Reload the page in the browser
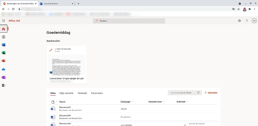Image resolution: width=258 pixels, height=126 pixels. pyautogui.click(x=13, y=9)
